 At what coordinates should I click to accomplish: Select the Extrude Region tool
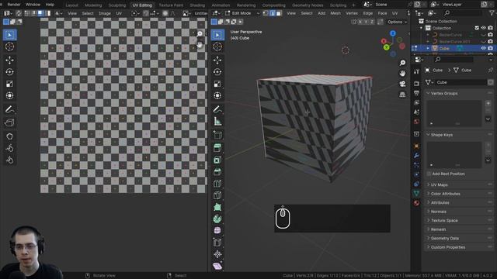click(217, 148)
